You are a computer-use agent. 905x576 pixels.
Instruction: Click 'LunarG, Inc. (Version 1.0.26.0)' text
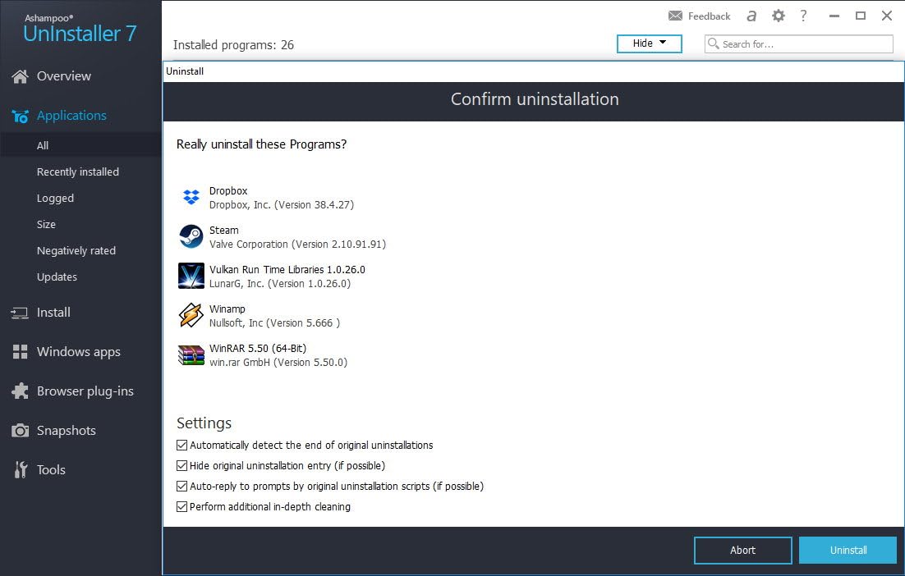coord(280,284)
